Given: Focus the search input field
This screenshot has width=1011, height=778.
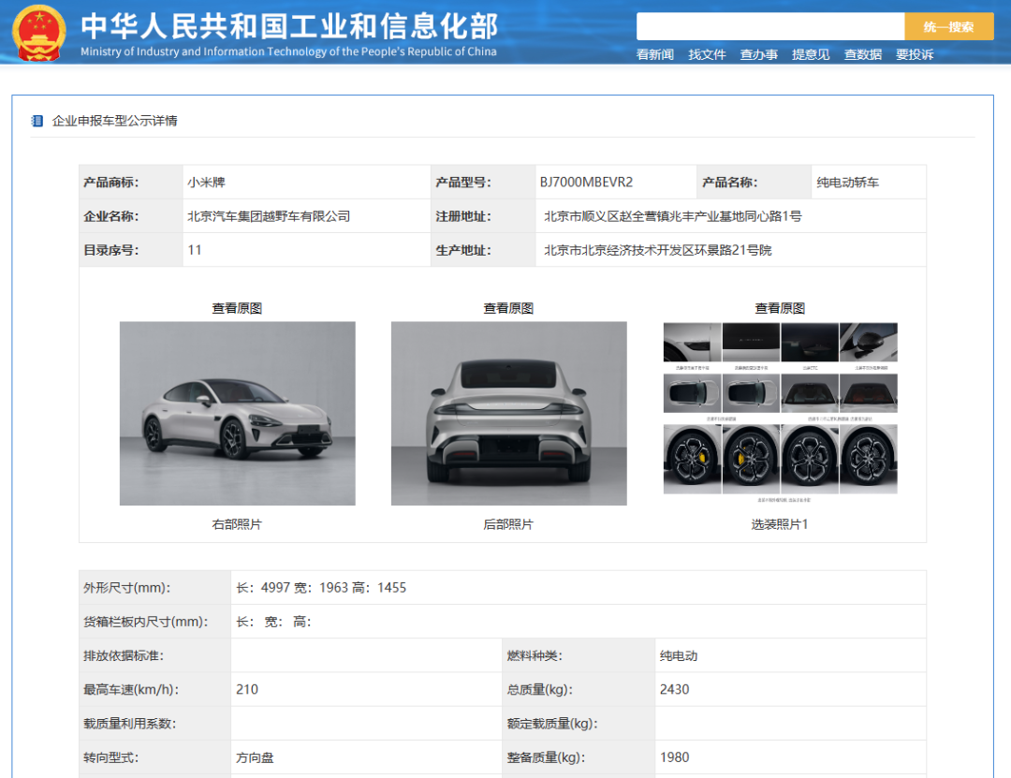Looking at the screenshot, I should tap(770, 26).
